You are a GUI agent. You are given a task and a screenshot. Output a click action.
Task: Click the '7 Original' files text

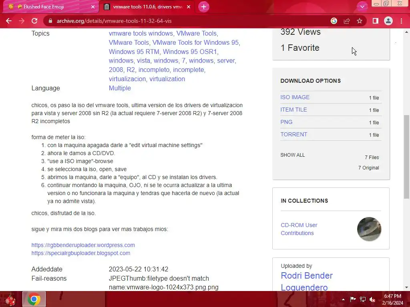[368, 168]
